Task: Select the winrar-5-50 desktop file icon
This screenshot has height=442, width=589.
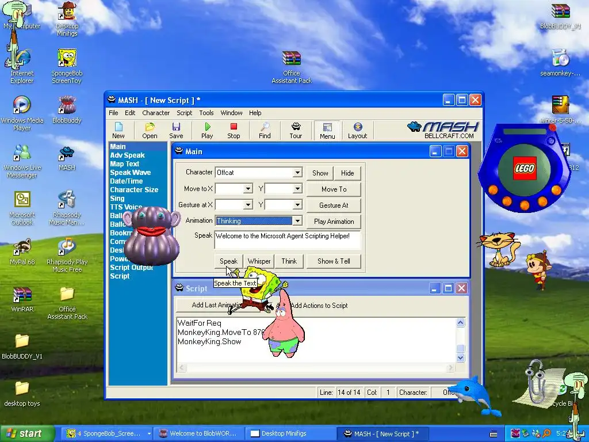Action: (560, 110)
